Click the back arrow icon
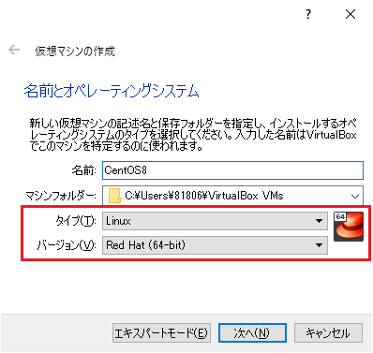Image resolution: width=373 pixels, height=353 pixels. pyautogui.click(x=14, y=50)
